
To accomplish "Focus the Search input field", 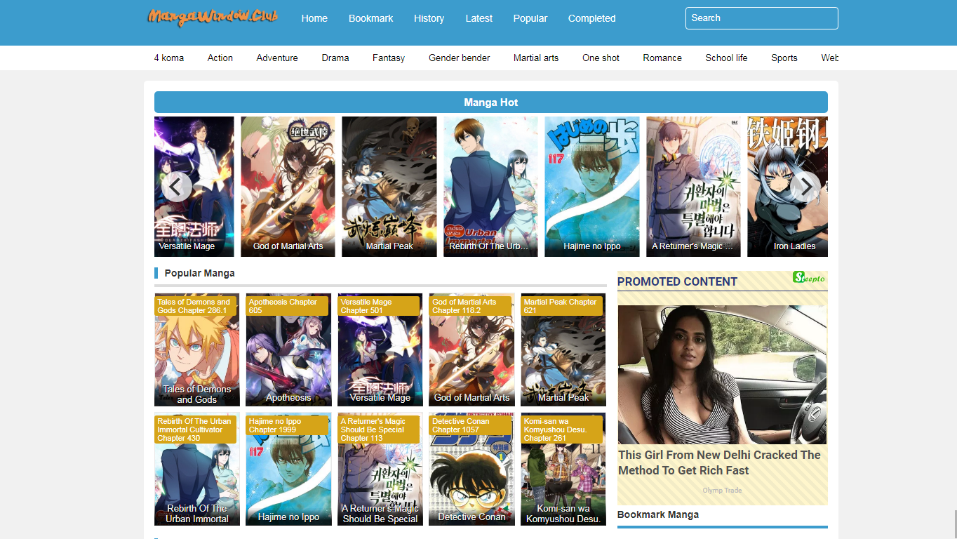I will click(761, 18).
